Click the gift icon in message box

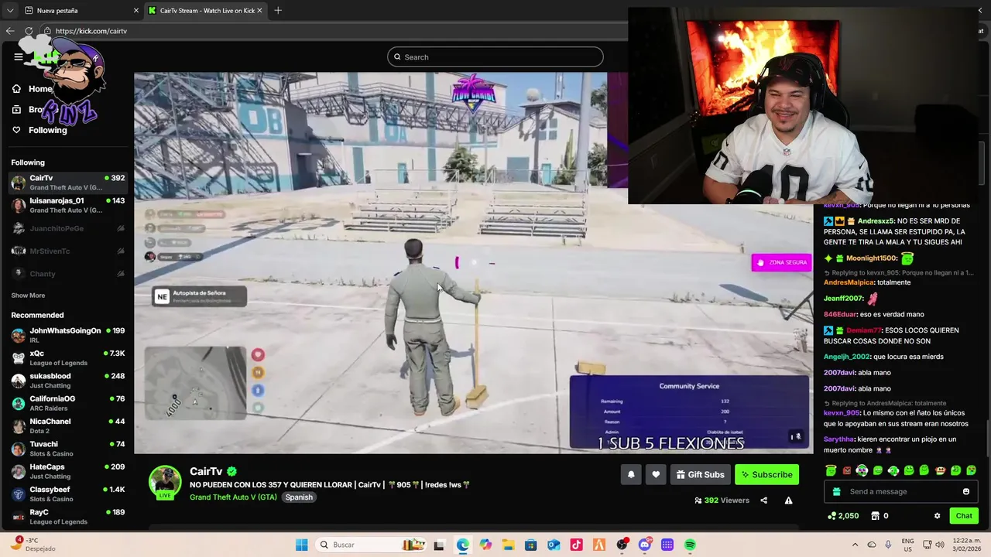click(x=836, y=491)
